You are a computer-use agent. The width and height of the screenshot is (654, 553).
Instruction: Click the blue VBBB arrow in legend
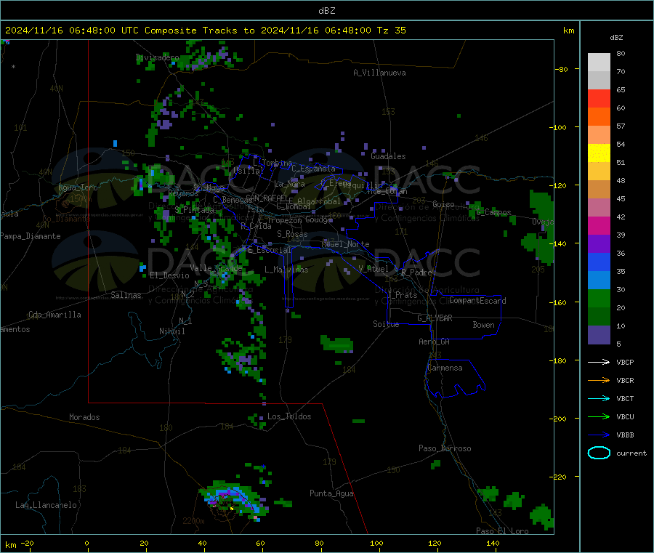(x=599, y=435)
